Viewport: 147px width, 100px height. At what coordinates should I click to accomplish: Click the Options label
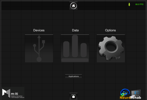pos(110,30)
